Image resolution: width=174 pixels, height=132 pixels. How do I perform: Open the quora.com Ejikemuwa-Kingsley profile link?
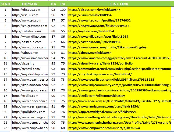pyautogui.click(x=107, y=47)
